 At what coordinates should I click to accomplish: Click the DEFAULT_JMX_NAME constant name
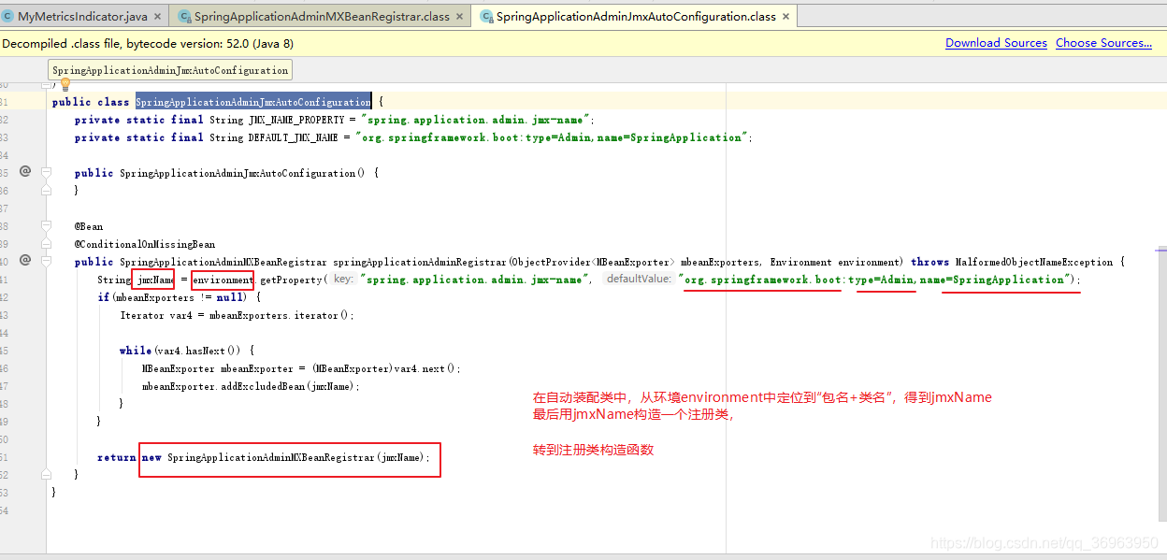(293, 137)
